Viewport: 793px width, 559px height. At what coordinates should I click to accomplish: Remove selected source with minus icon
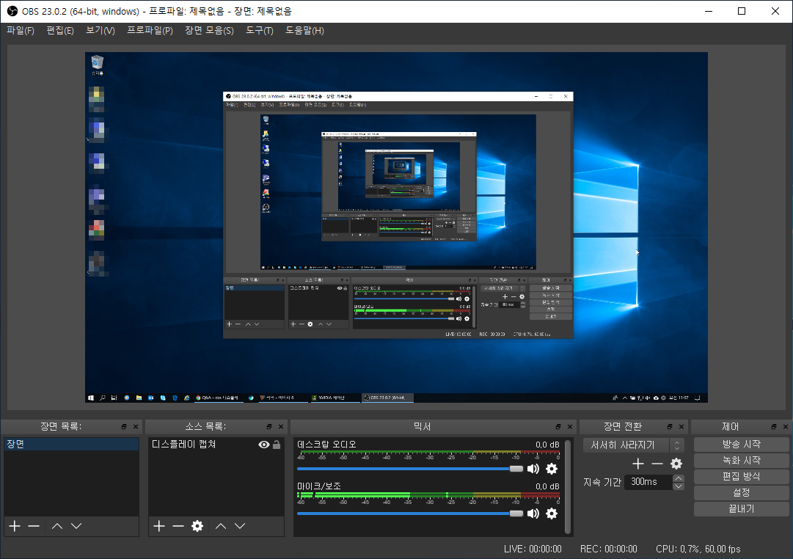pyautogui.click(x=178, y=526)
